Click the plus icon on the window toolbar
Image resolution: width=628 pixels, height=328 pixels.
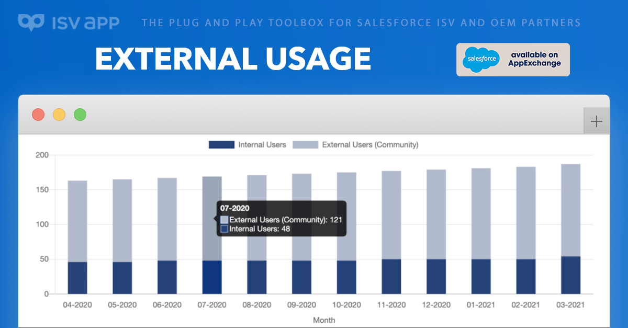(x=596, y=120)
